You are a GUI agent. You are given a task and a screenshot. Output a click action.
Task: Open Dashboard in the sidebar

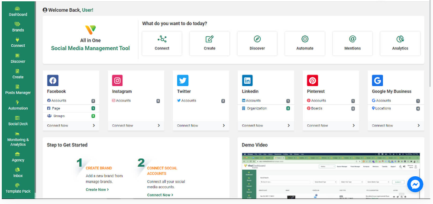(18, 12)
